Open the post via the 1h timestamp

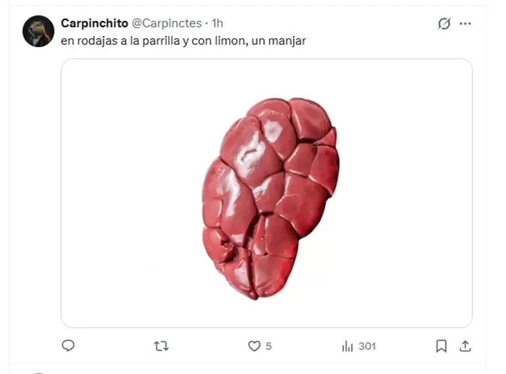point(217,23)
